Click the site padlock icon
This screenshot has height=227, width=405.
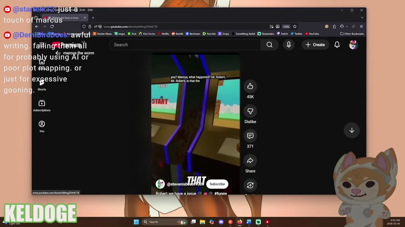point(90,26)
